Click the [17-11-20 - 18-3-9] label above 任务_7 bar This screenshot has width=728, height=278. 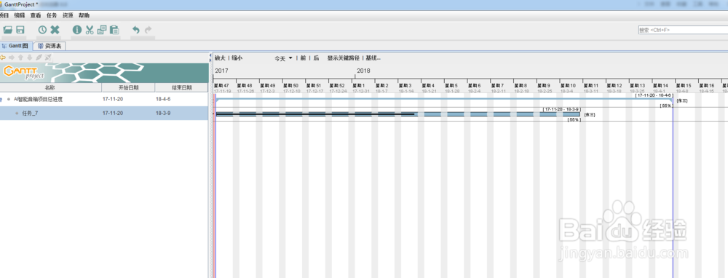(561, 109)
